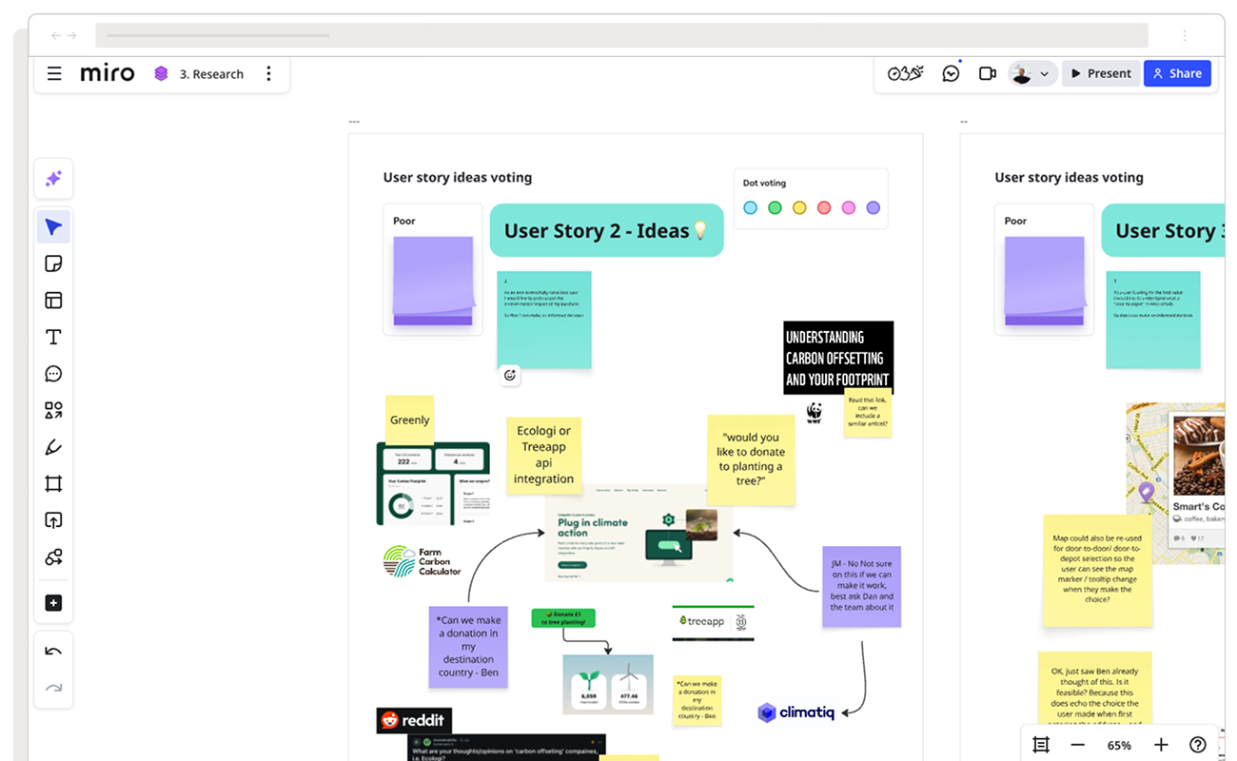Open the hamburger board menu
Screen dimensions: 1237x761
(54, 73)
